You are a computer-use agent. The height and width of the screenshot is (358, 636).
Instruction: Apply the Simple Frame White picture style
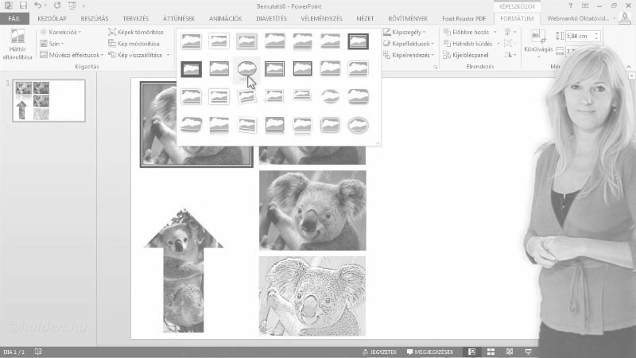[191, 41]
